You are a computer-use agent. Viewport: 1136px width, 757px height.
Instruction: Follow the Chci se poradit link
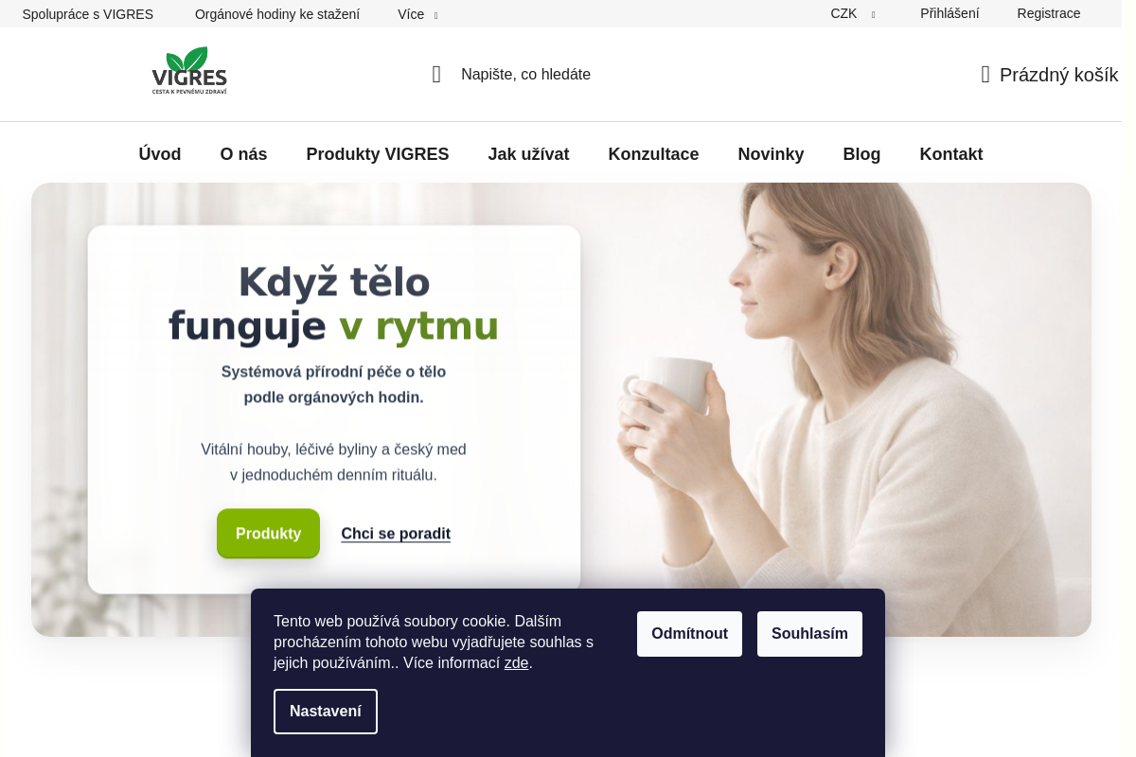tap(396, 534)
